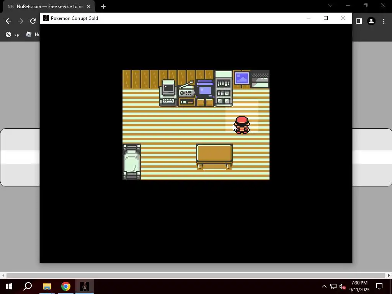Viewport: 392px width, 294px height.
Task: Open the Windows notification center
Action: [x=379, y=286]
